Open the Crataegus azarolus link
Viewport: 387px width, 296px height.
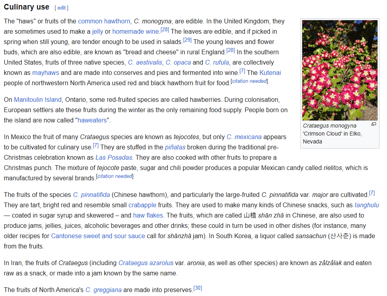(x=146, y=263)
